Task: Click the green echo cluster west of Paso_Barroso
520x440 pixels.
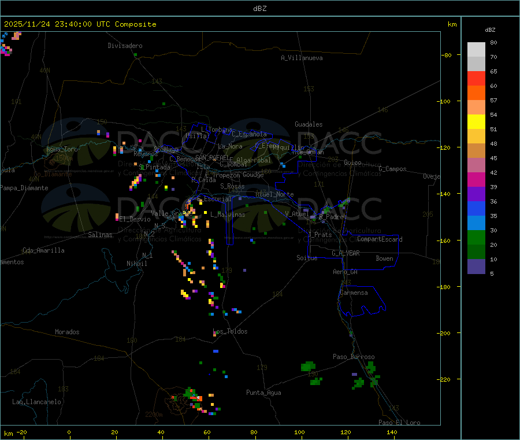Action: tap(308, 367)
